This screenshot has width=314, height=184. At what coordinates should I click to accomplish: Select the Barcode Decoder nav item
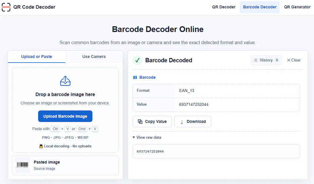[x=260, y=7]
